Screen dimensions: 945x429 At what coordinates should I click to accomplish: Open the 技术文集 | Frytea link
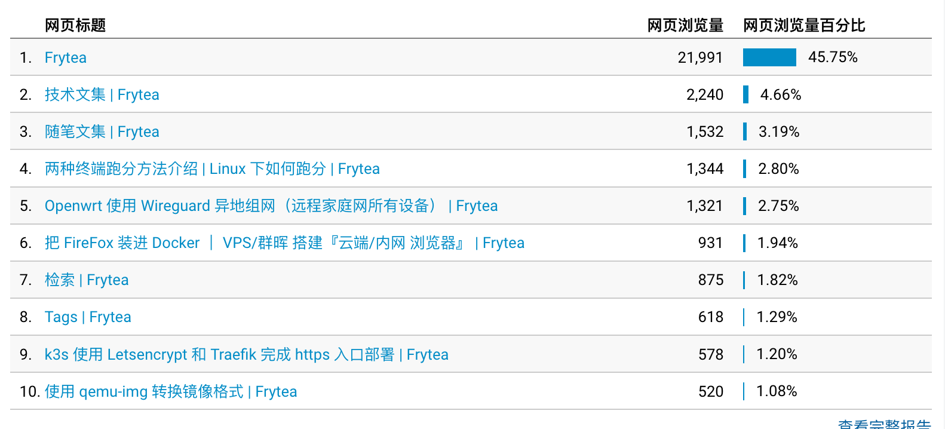coord(102,95)
